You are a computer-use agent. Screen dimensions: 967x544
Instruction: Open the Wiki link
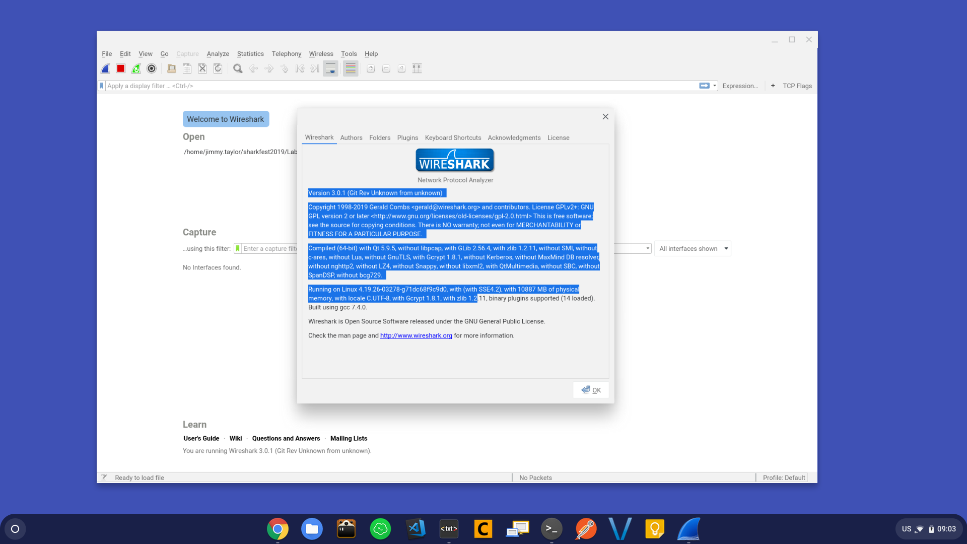236,438
